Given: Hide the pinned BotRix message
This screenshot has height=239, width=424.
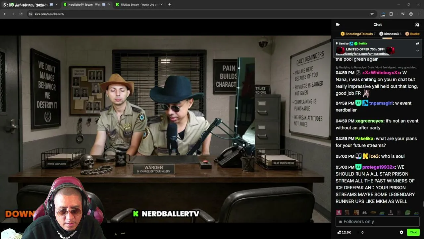Looking at the screenshot, I should [417, 43].
